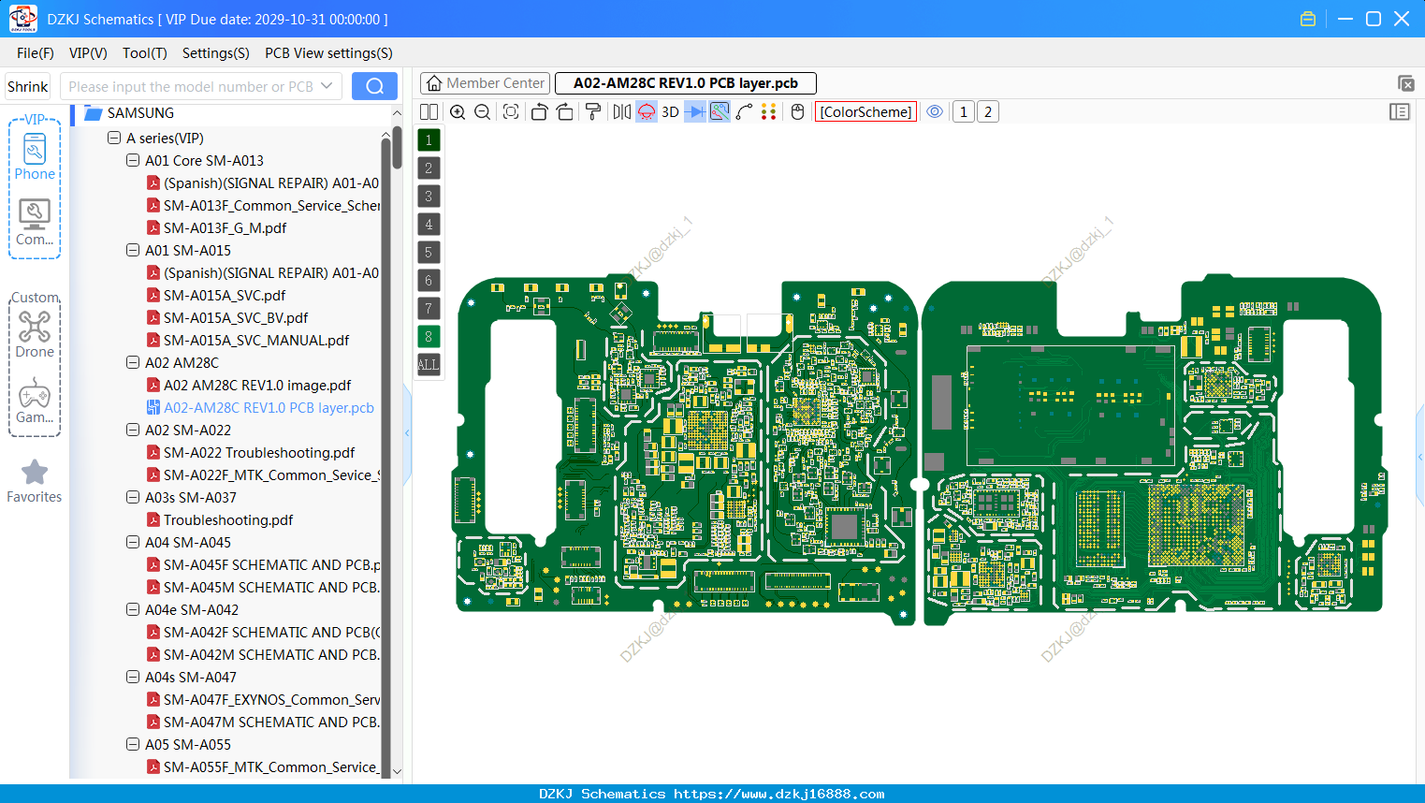Open the File(F) menu
The width and height of the screenshot is (1425, 803).
point(36,53)
